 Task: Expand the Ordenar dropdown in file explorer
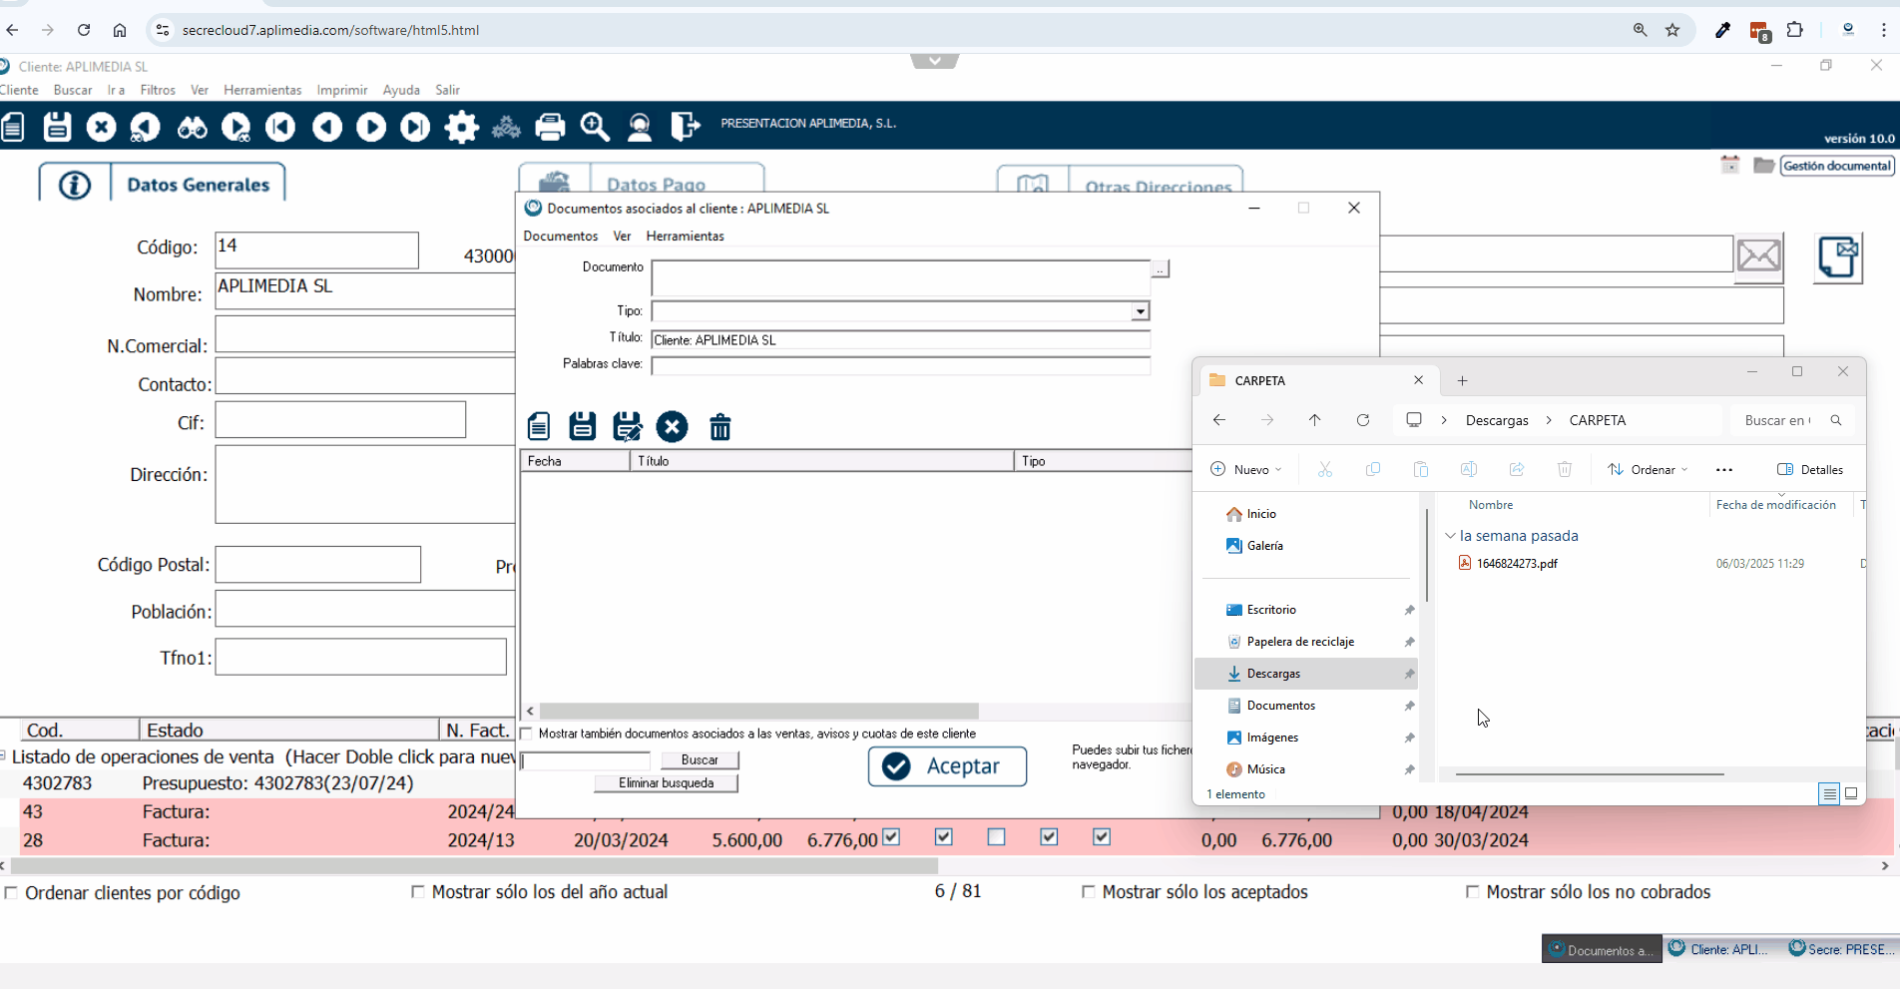tap(1648, 470)
